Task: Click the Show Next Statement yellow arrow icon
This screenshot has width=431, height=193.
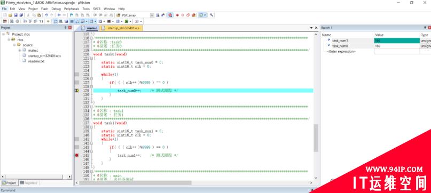Action: point(48,21)
